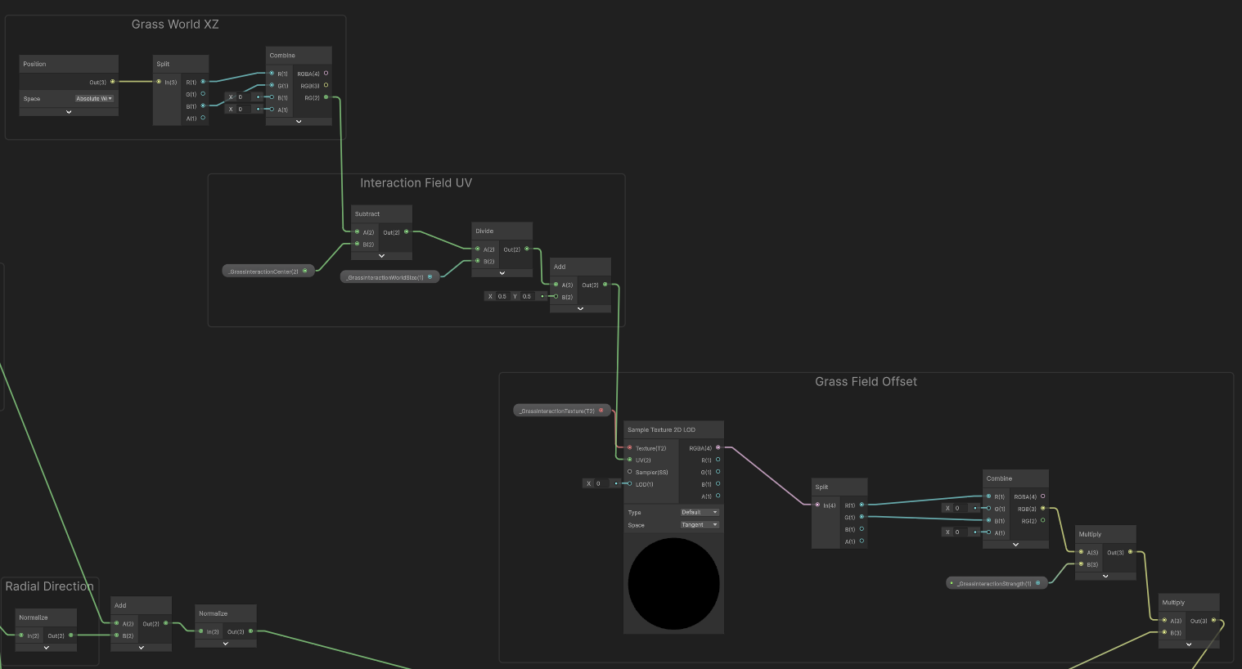Select the Grass Field Offset group title
This screenshot has height=669, width=1242.
coord(866,382)
